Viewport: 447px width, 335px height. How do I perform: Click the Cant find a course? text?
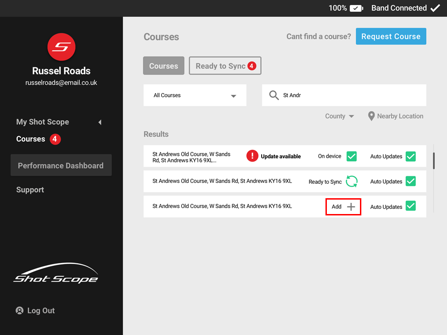pyautogui.click(x=318, y=36)
